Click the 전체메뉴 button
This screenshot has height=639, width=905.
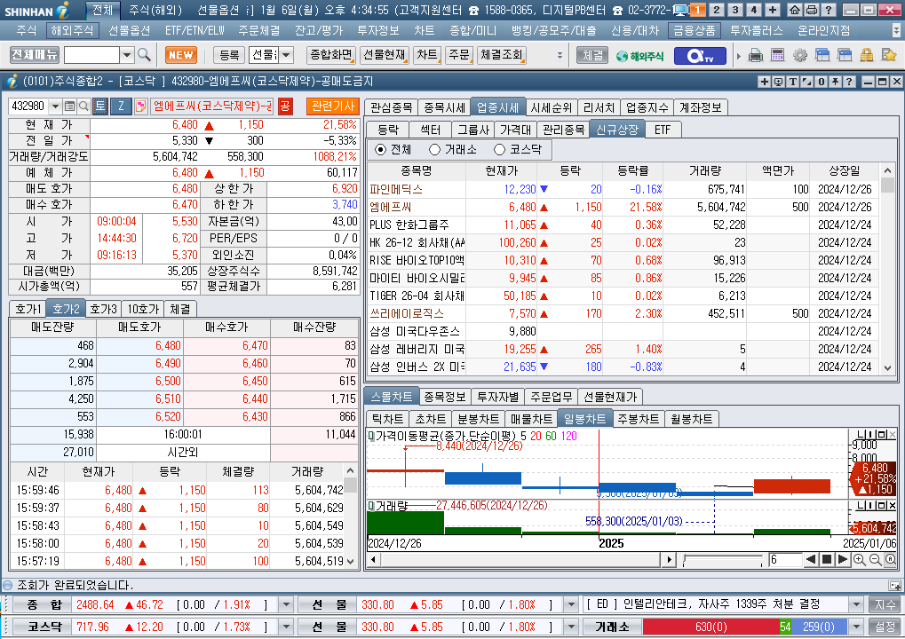[x=35, y=55]
